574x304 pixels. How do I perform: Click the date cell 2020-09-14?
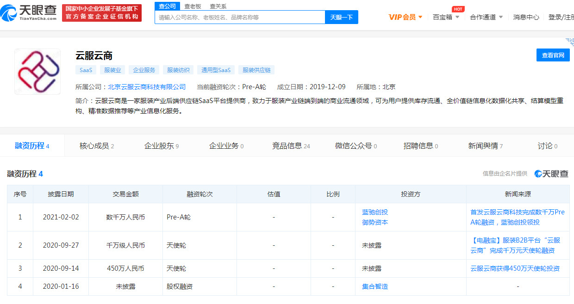[x=61, y=268]
